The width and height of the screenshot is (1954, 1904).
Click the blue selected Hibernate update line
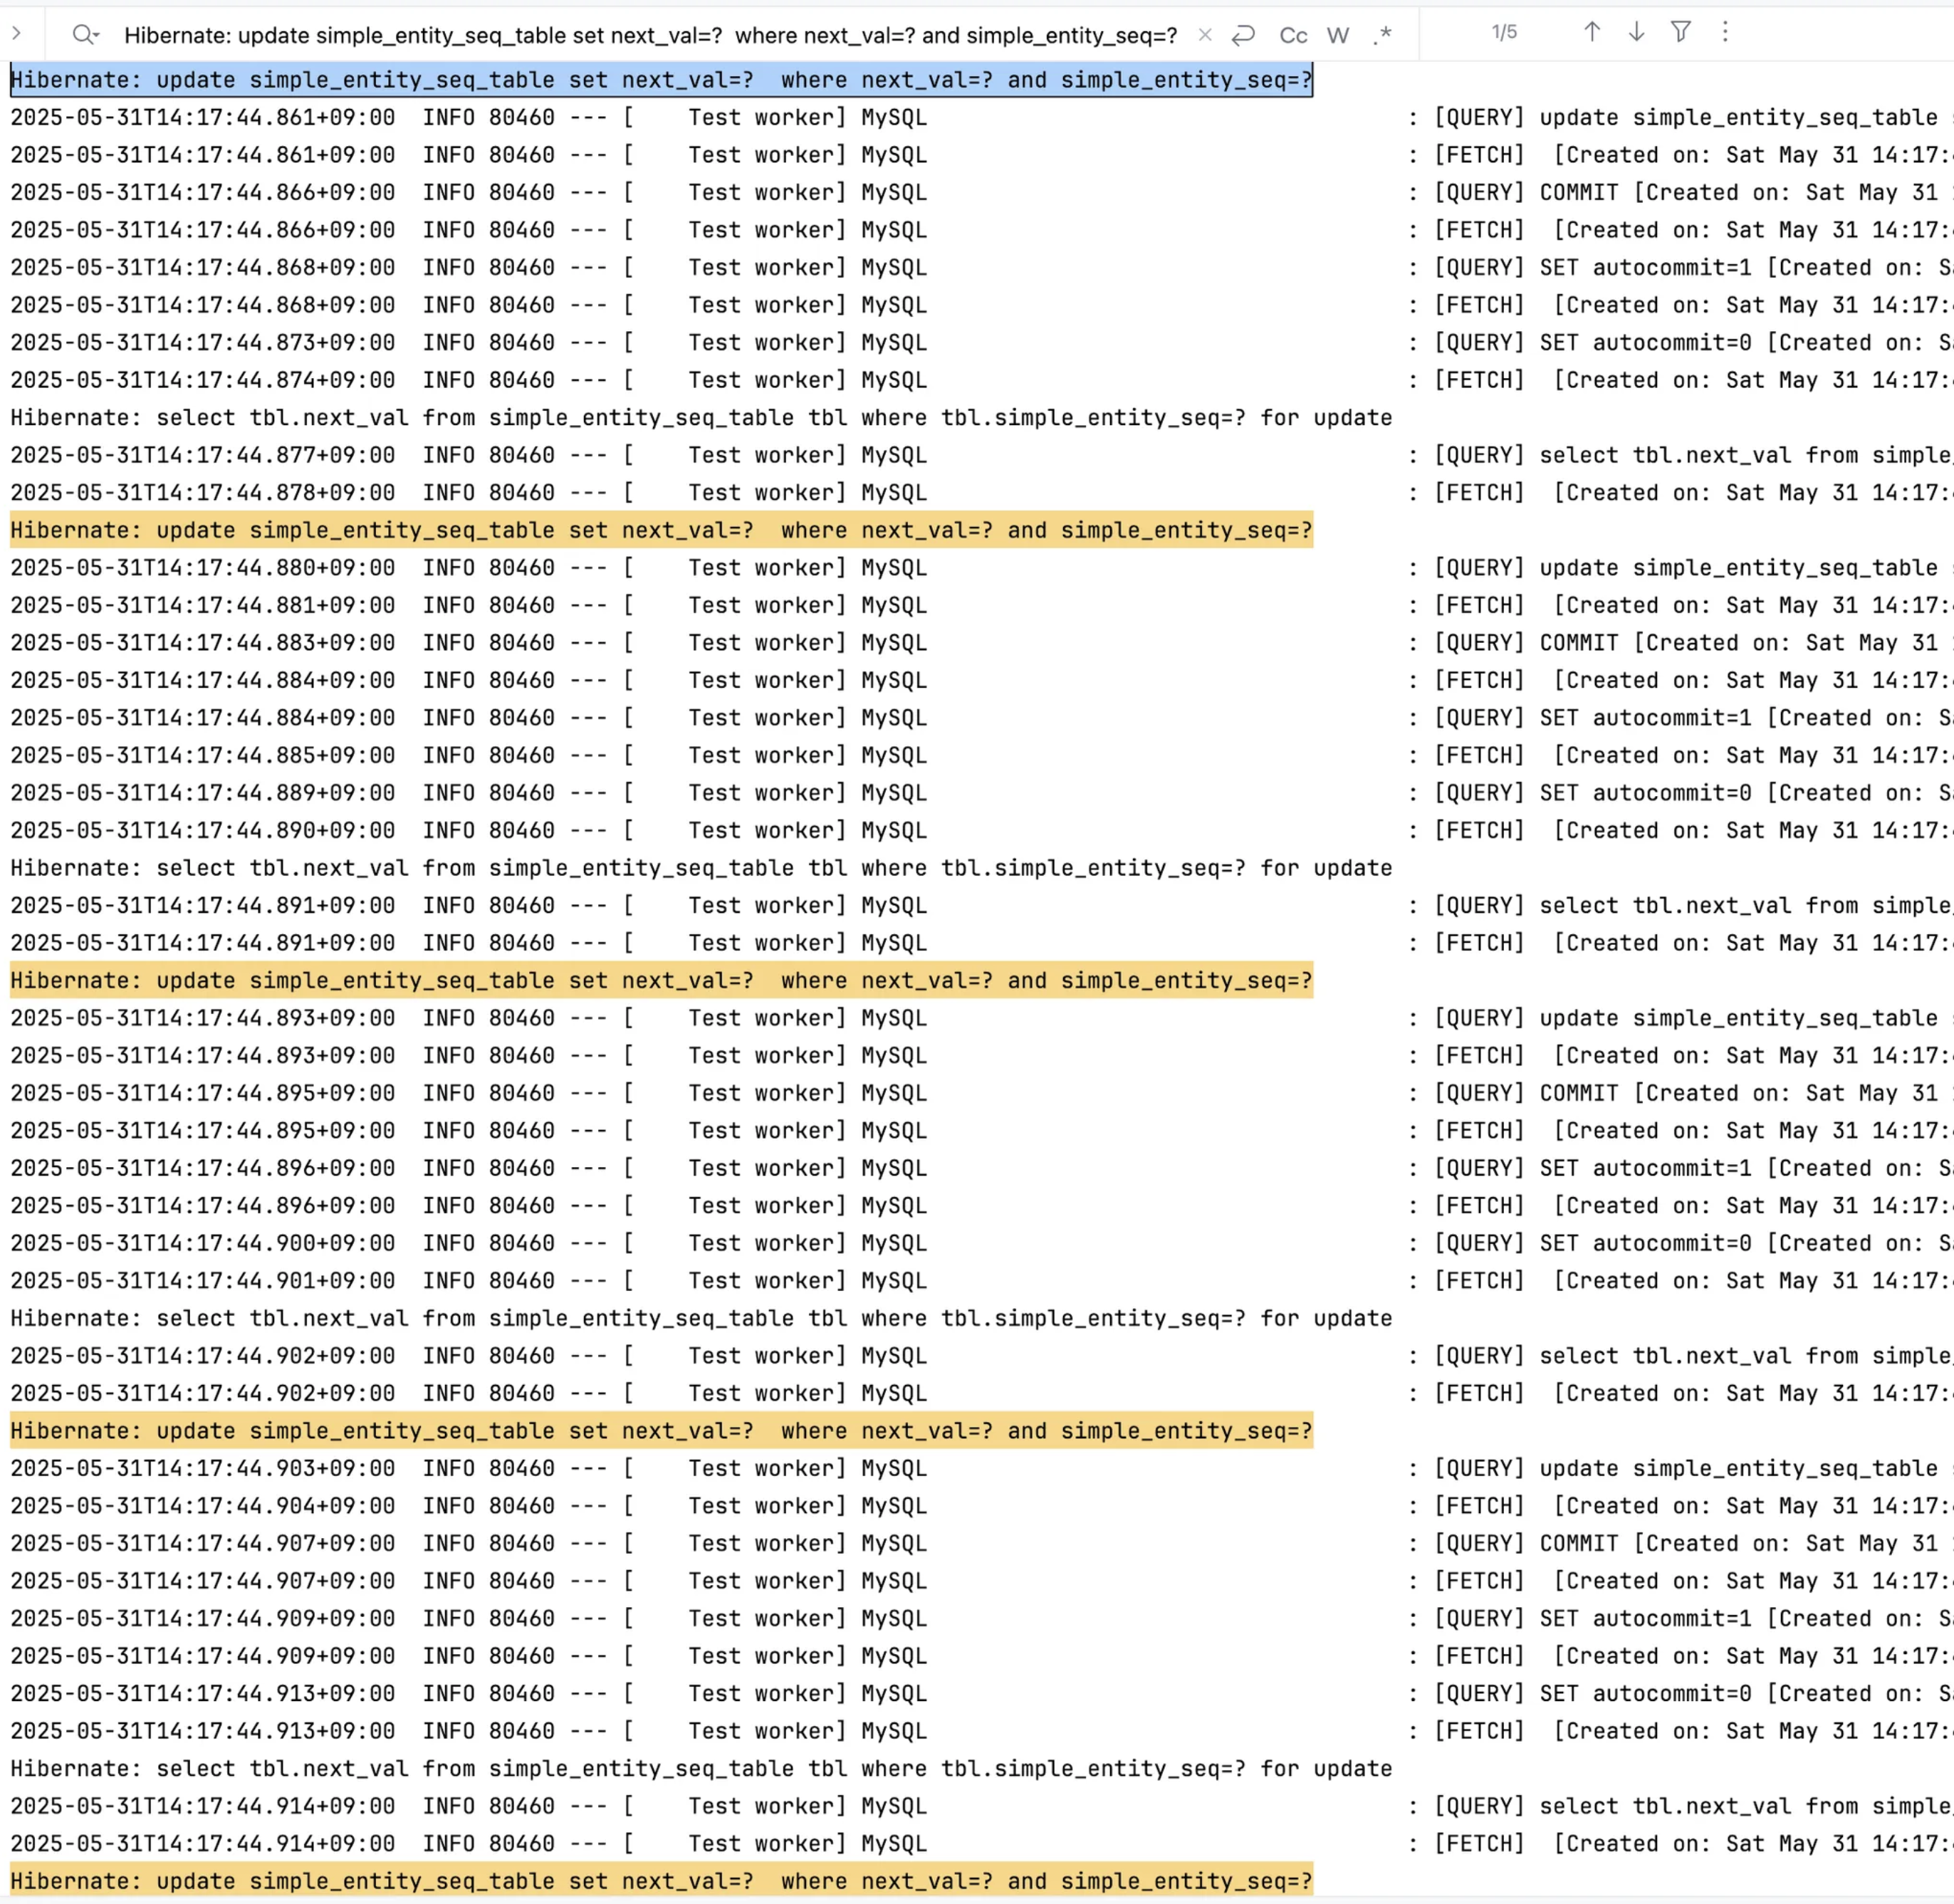tap(660, 80)
